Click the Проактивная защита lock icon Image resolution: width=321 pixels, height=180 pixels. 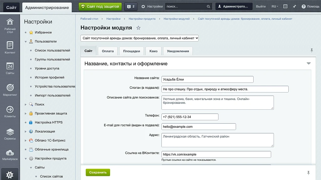coord(31,113)
